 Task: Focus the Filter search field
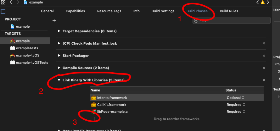coord(232,20)
